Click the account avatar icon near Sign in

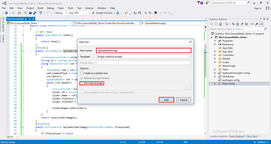(267, 8)
